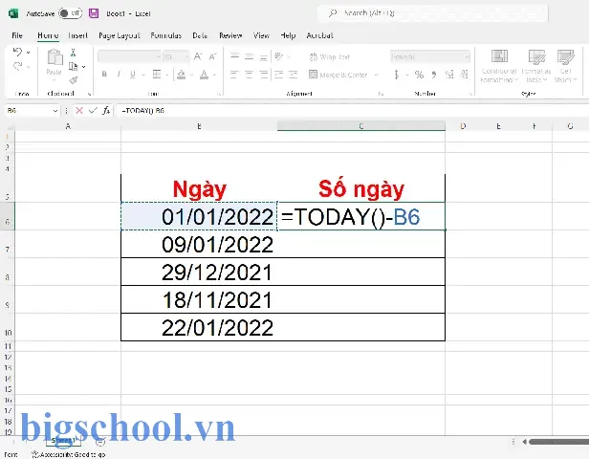Viewport: 589px width, 459px height.
Task: Click Center alignment icon
Action: point(249,75)
